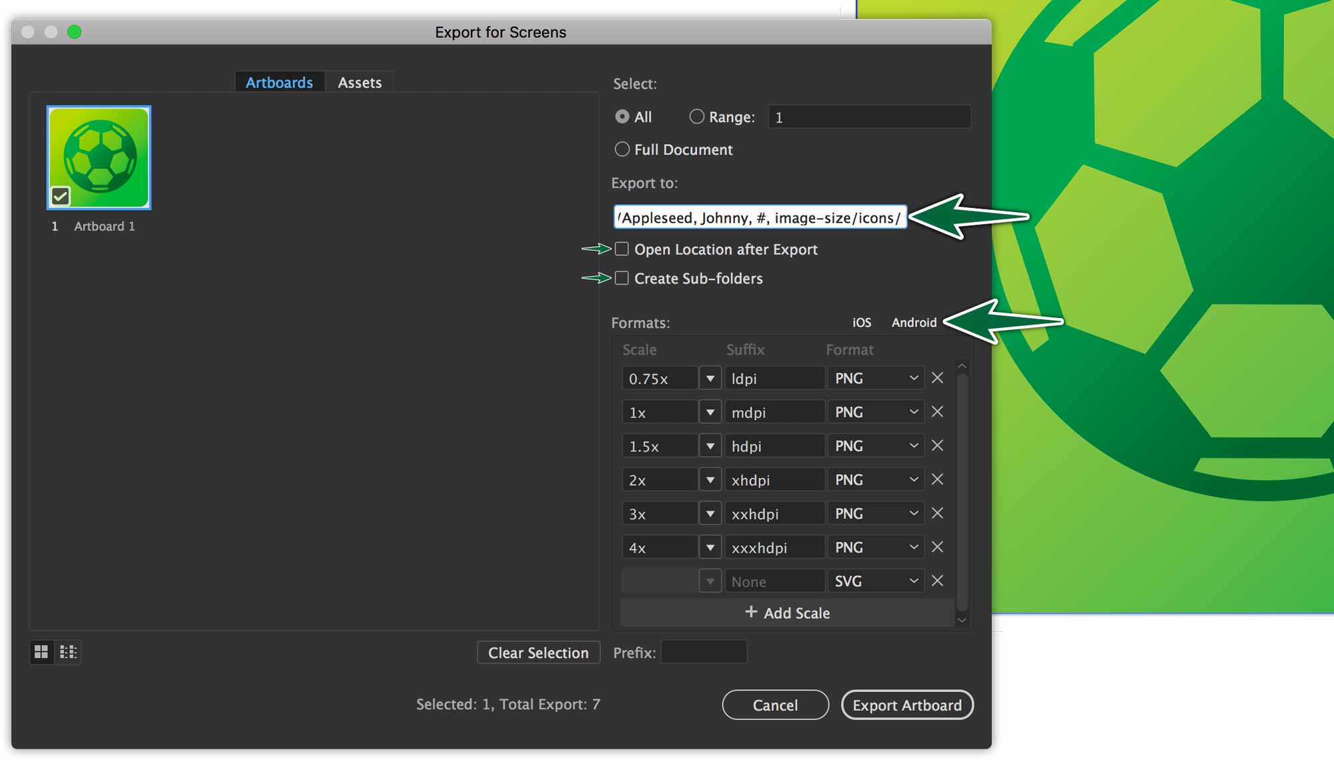
Task: Remove the xxxhdpi scale row
Action: [x=937, y=547]
